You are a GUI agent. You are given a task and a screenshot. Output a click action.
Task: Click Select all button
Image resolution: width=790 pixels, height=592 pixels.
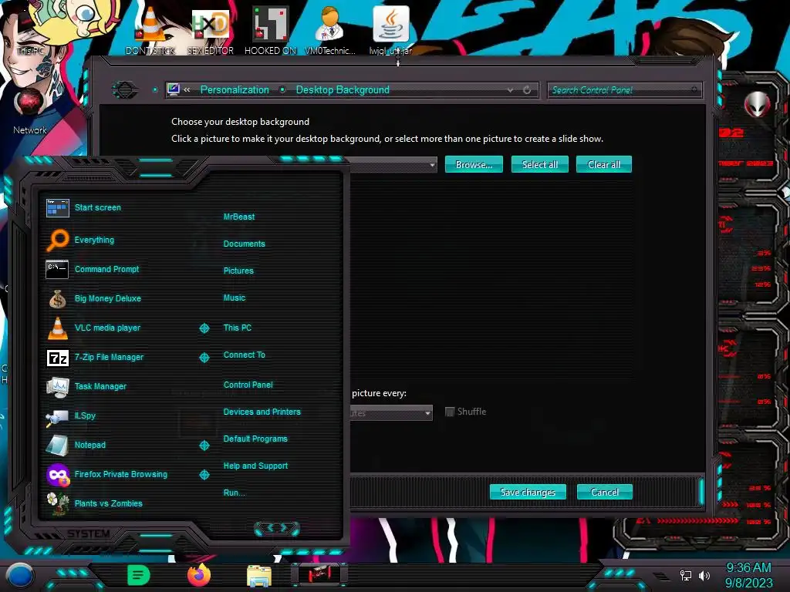539,165
